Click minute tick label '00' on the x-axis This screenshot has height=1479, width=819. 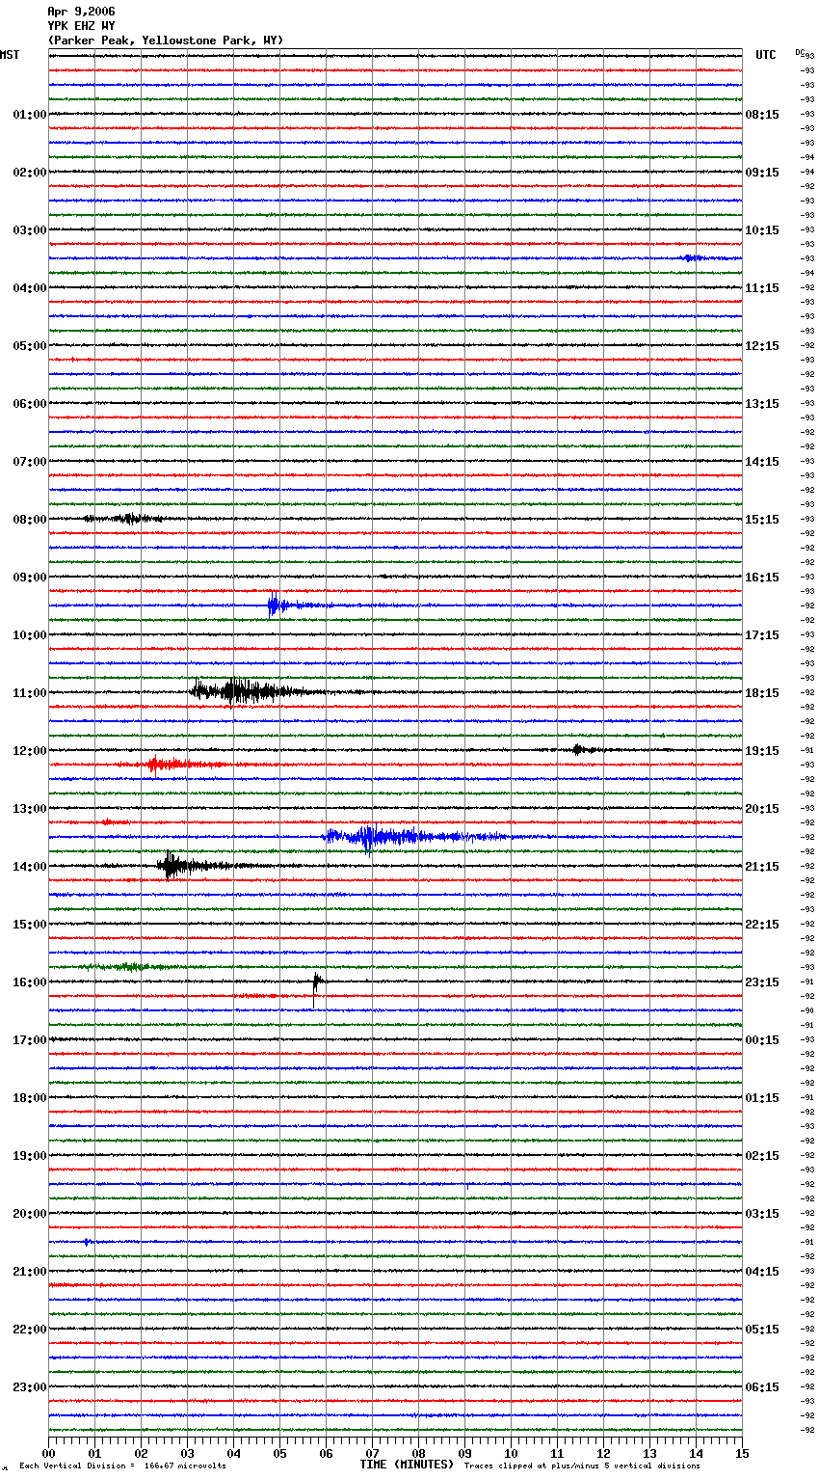tap(49, 1453)
